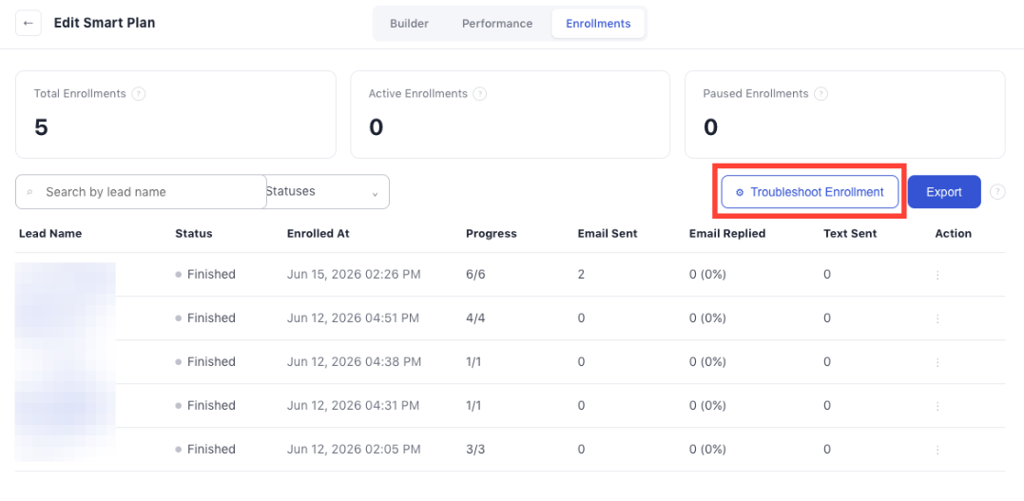Screen dimensions: 1024x501
Task: Switch to the Builder tab
Action: pyautogui.click(x=410, y=24)
